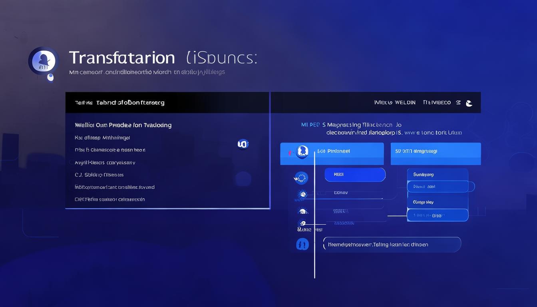This screenshot has height=307, width=537.
Task: Toggle the faint round switch in left panel
Action: [243, 179]
